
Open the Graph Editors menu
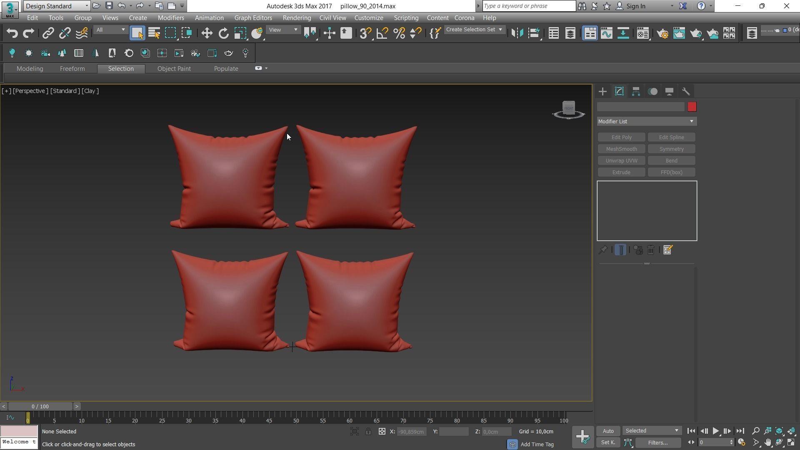(253, 18)
